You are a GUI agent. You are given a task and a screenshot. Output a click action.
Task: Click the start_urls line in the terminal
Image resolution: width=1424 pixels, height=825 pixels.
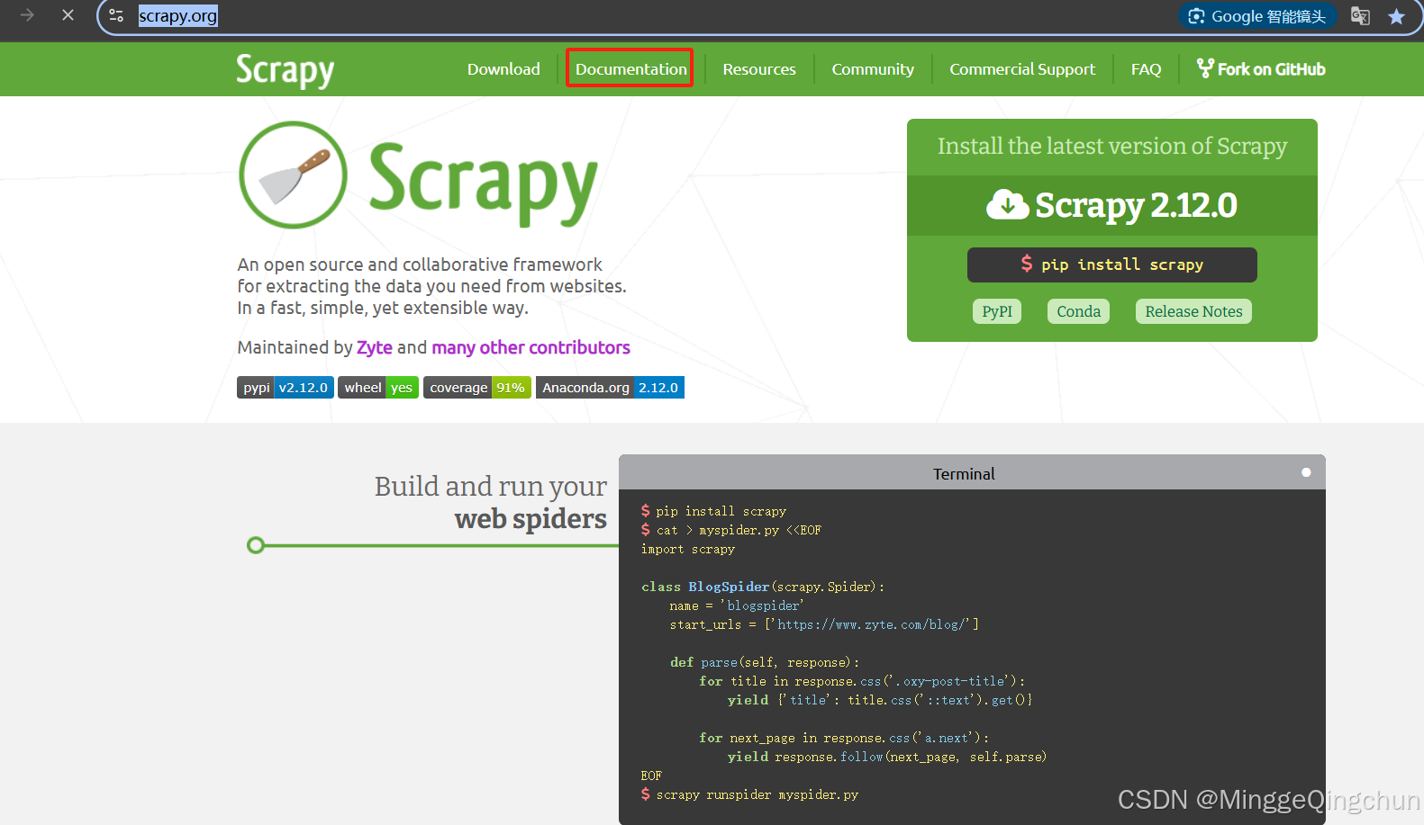click(x=824, y=624)
